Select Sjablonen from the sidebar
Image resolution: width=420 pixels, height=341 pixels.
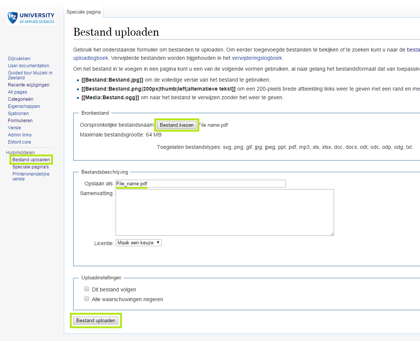pyautogui.click(x=18, y=113)
